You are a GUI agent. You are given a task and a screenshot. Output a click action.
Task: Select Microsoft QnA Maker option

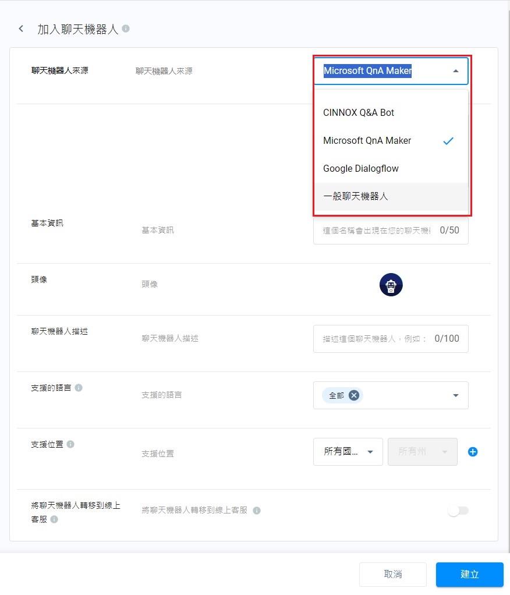pyautogui.click(x=391, y=141)
